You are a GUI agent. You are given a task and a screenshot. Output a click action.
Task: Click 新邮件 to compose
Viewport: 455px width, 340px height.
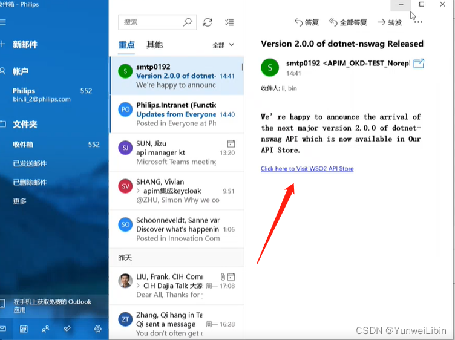(25, 44)
